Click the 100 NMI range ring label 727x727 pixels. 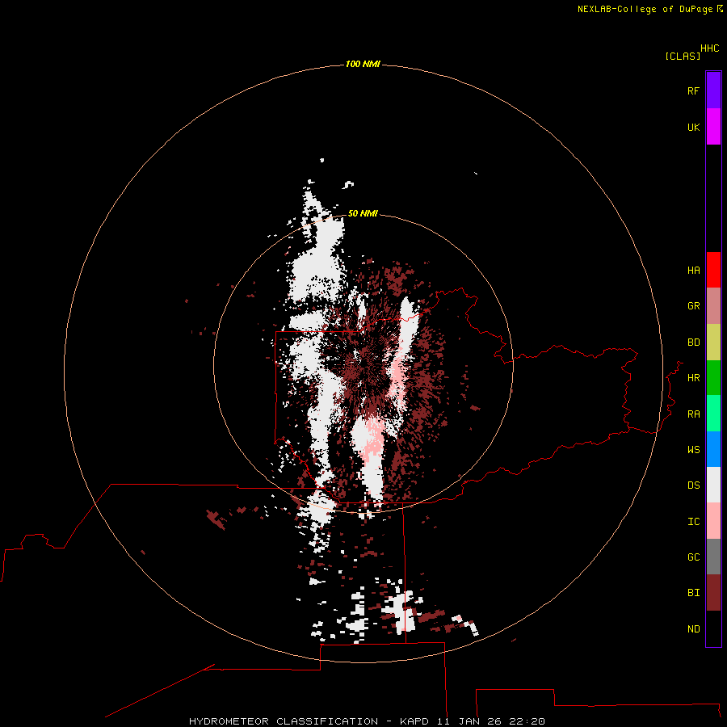pos(363,64)
